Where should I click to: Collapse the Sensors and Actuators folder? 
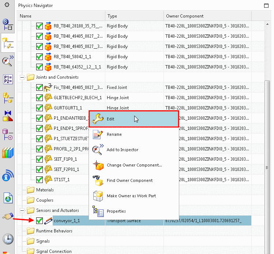click(x=22, y=210)
